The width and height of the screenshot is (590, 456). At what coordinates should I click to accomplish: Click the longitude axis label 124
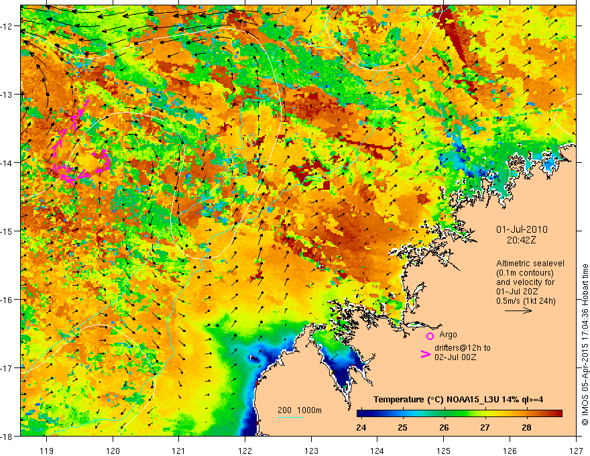point(377,451)
